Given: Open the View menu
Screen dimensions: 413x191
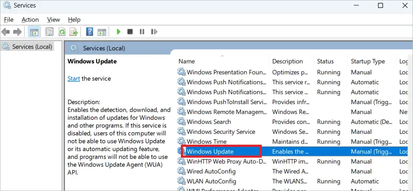Looking at the screenshot, I should click(x=53, y=20).
